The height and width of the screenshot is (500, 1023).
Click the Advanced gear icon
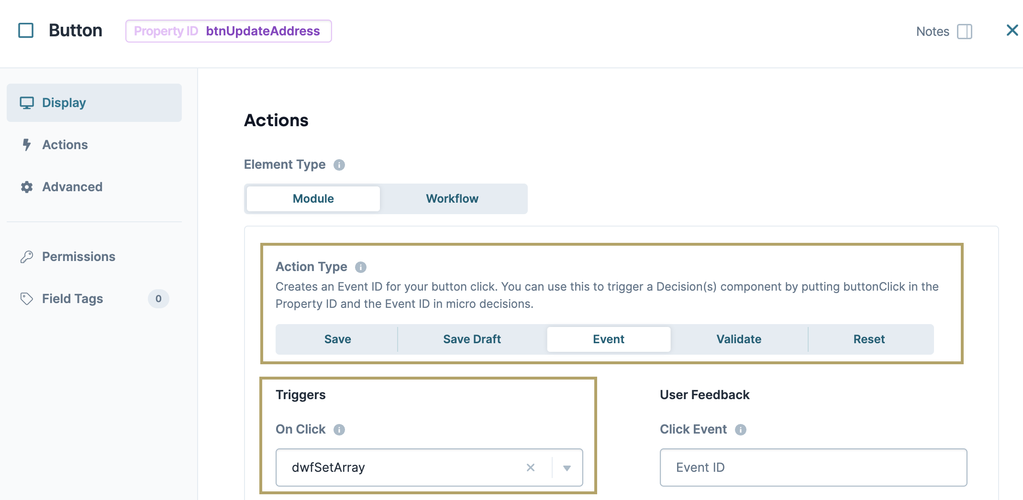(x=27, y=187)
